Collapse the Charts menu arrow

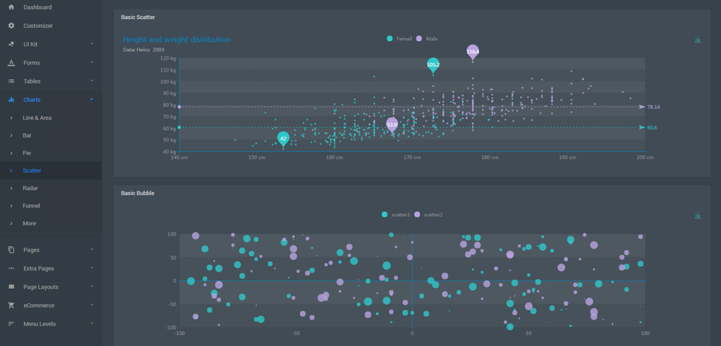[x=92, y=100]
